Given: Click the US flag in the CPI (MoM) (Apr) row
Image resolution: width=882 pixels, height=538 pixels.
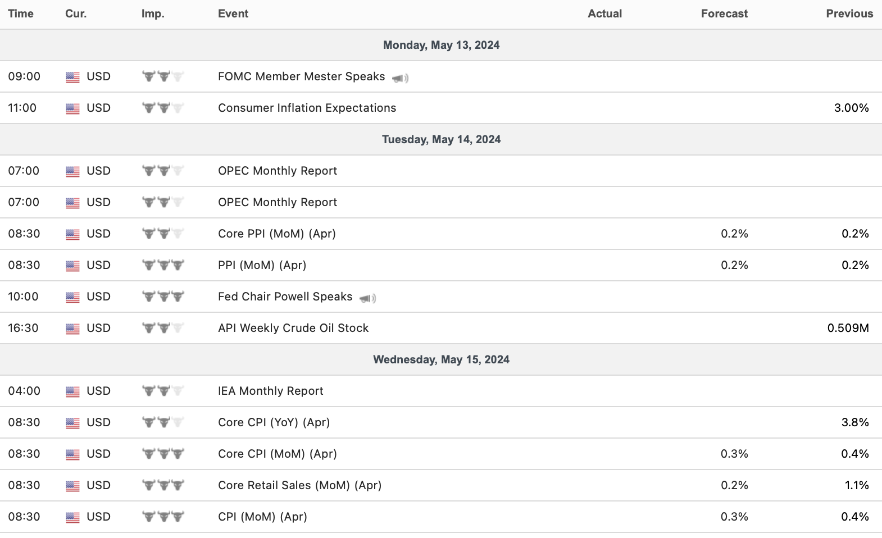Looking at the screenshot, I should click(x=72, y=517).
